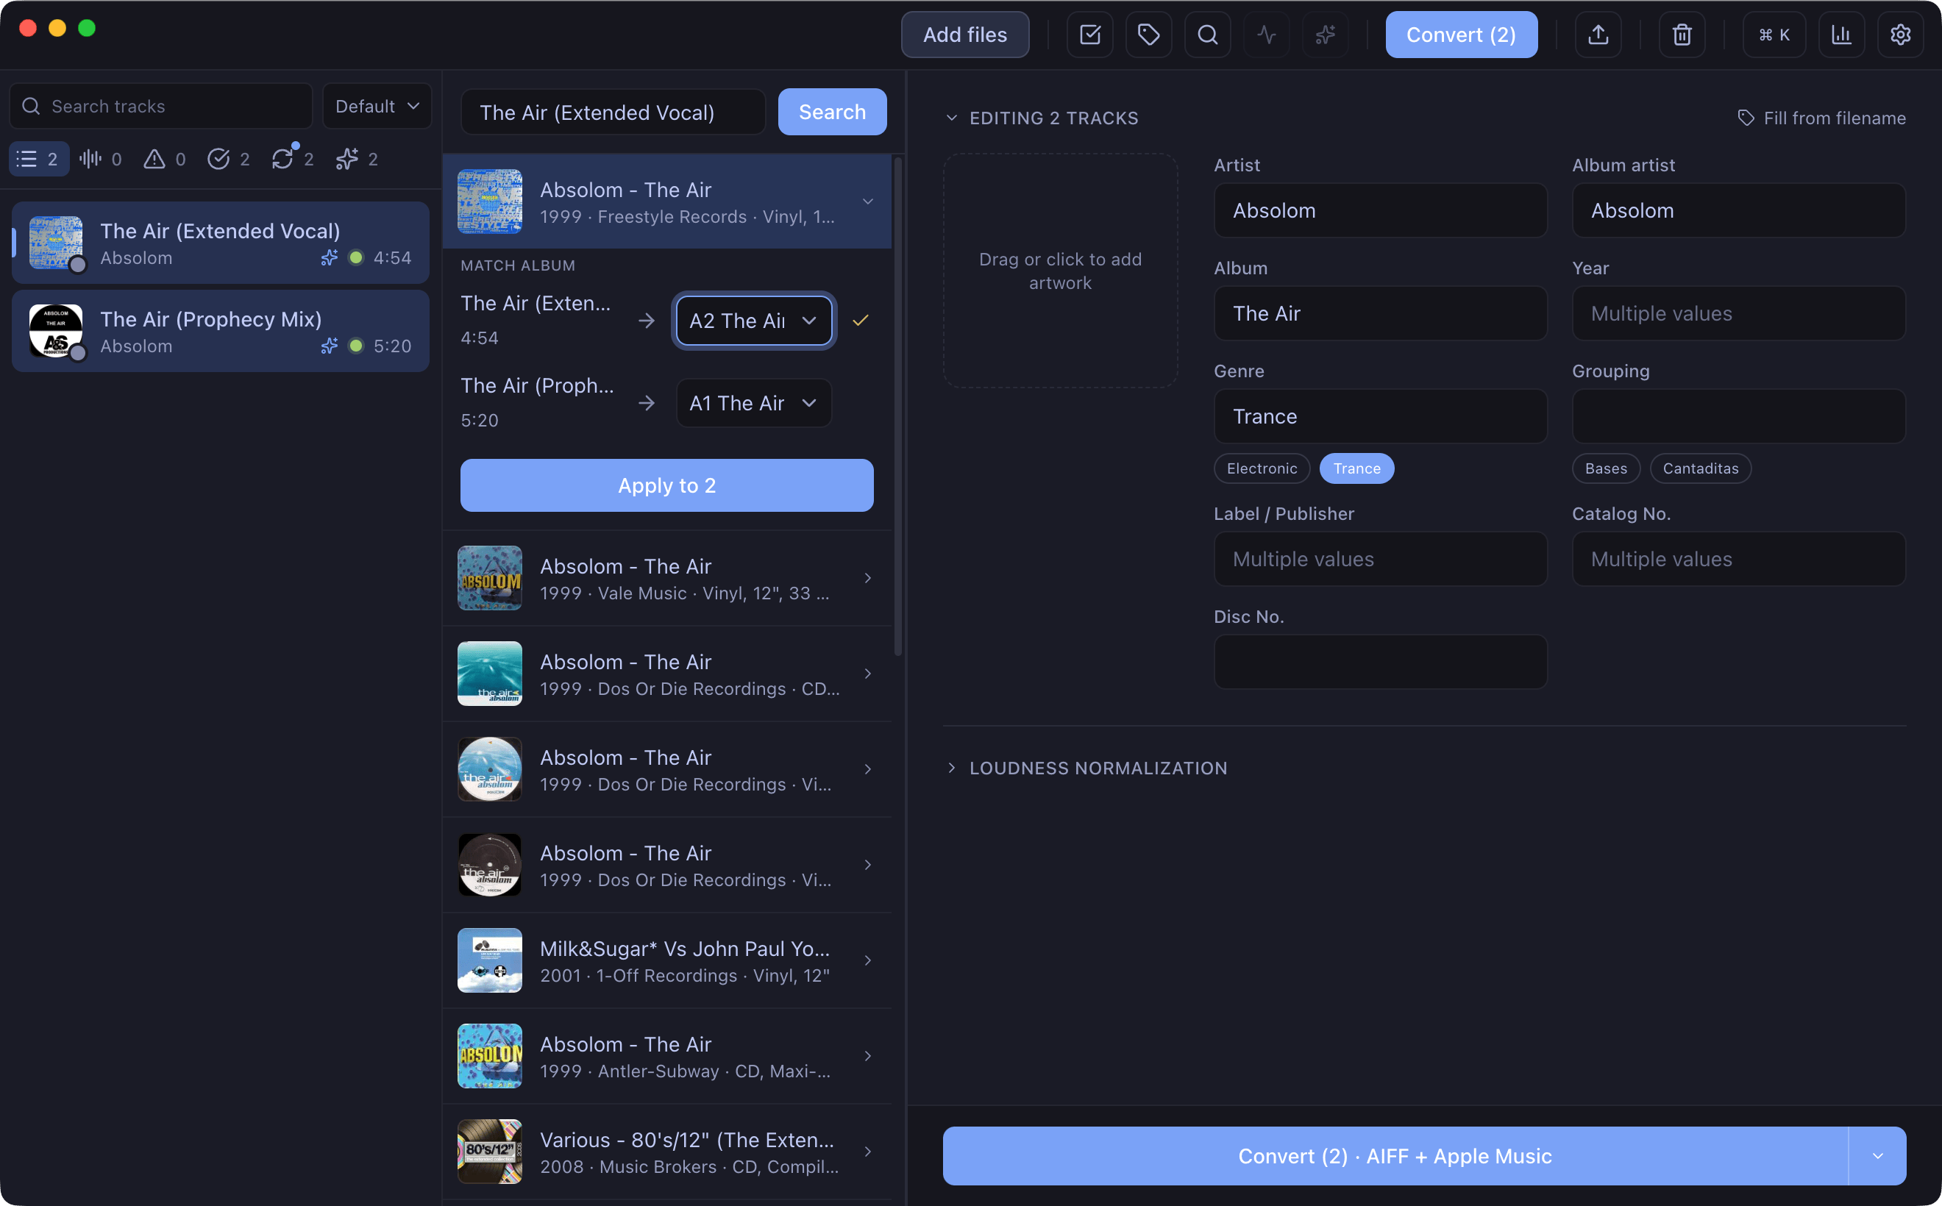The image size is (1942, 1206).
Task: Click green status dot on Extended Vocal track
Action: click(357, 257)
